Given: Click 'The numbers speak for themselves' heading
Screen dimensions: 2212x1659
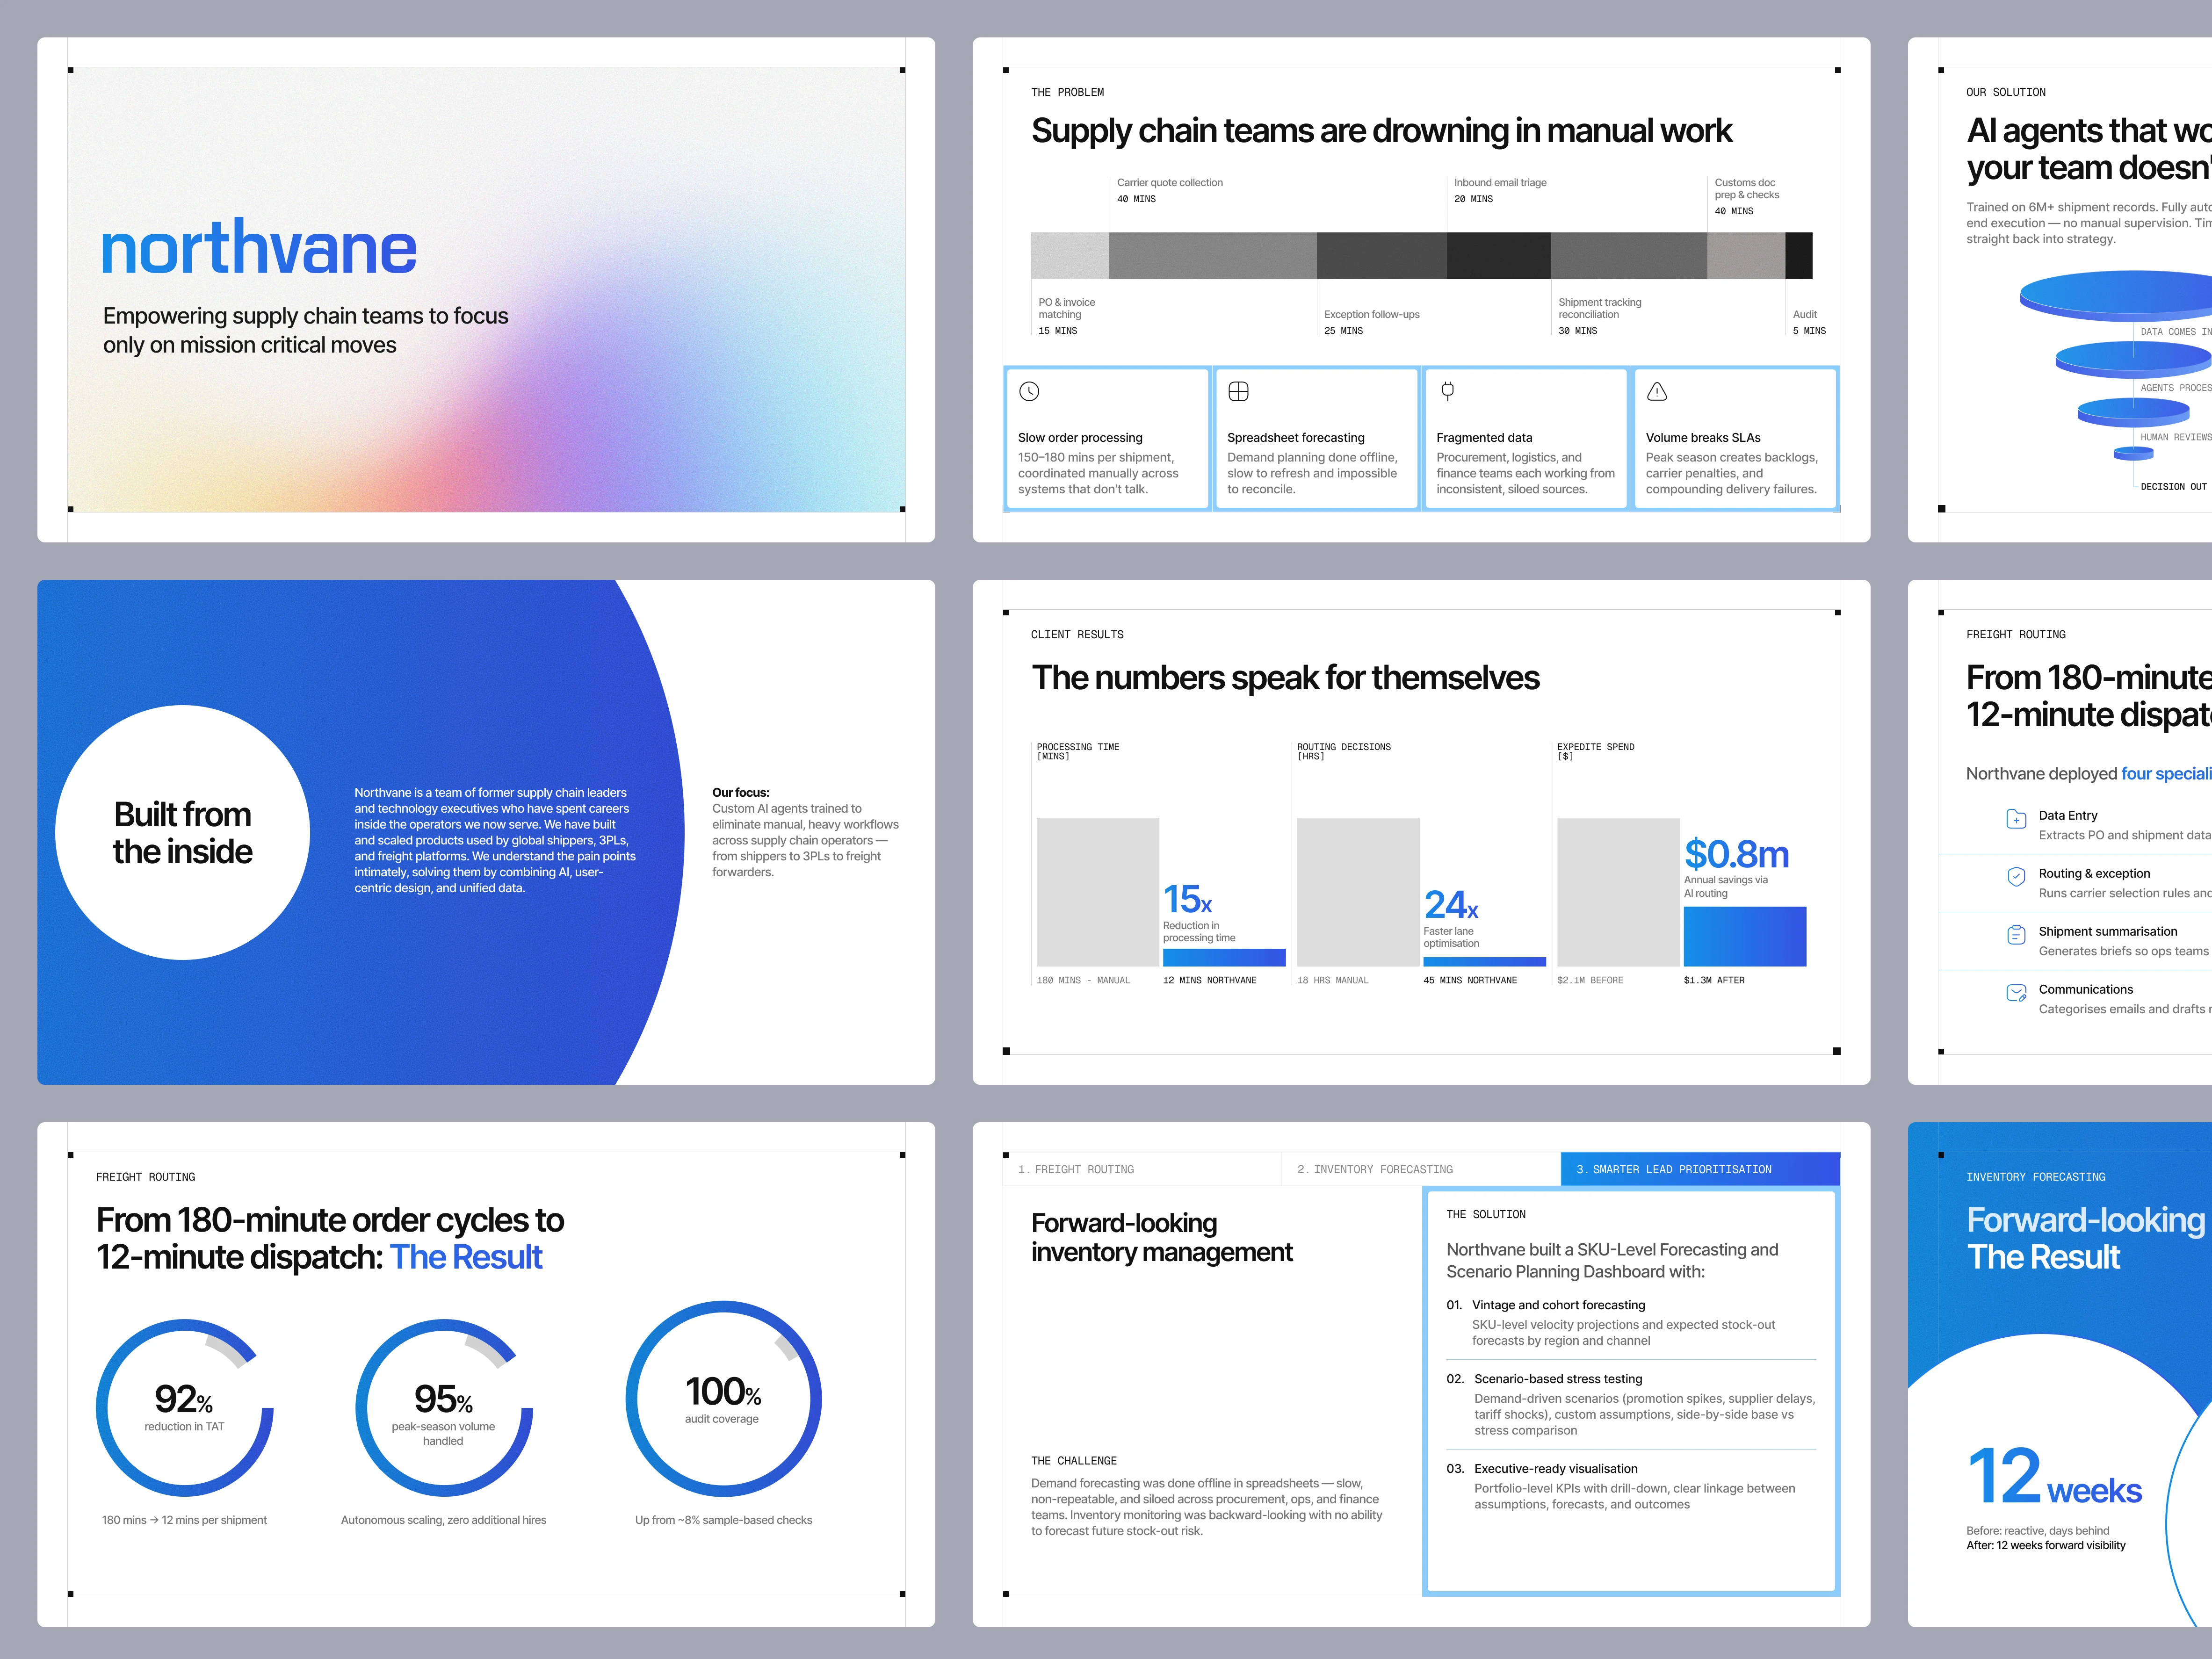Looking at the screenshot, I should (x=1285, y=678).
